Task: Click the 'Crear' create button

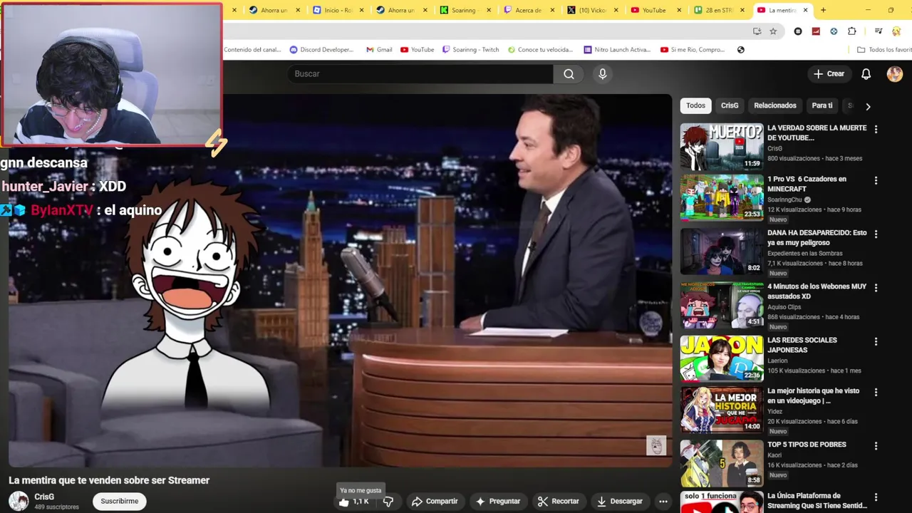Action: 829,74
